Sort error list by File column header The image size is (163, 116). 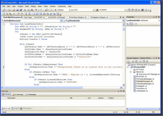(x=77, y=98)
